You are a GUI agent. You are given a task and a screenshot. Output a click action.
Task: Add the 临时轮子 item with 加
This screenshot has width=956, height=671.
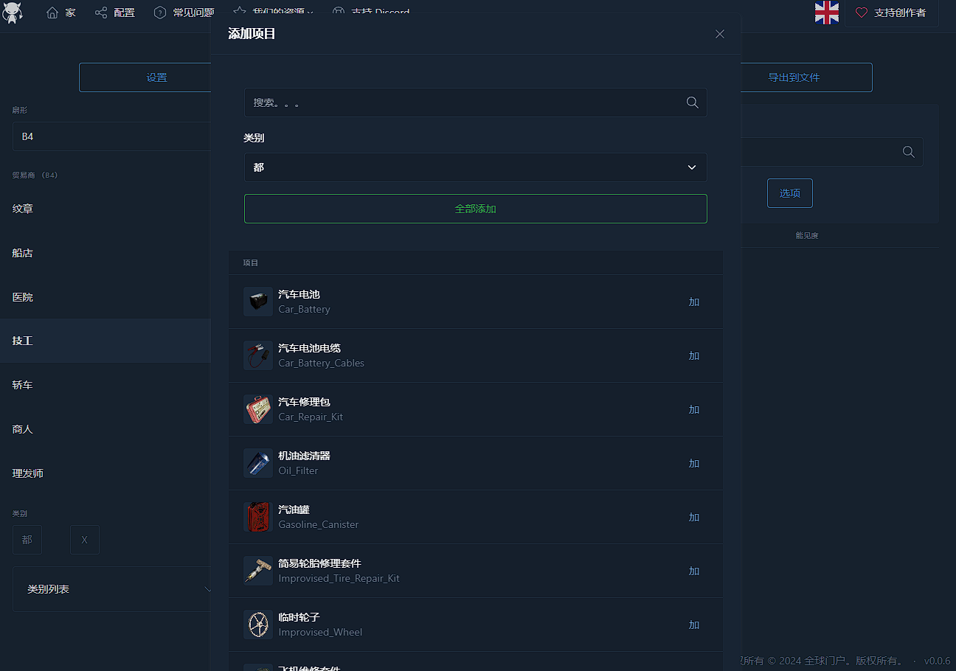click(694, 625)
